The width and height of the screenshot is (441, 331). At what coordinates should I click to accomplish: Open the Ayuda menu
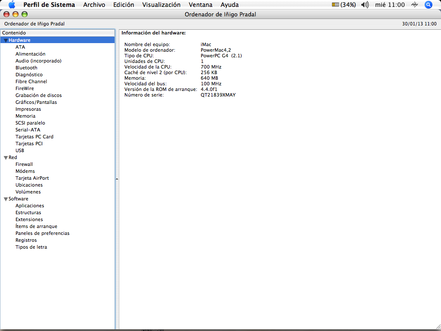coord(230,5)
